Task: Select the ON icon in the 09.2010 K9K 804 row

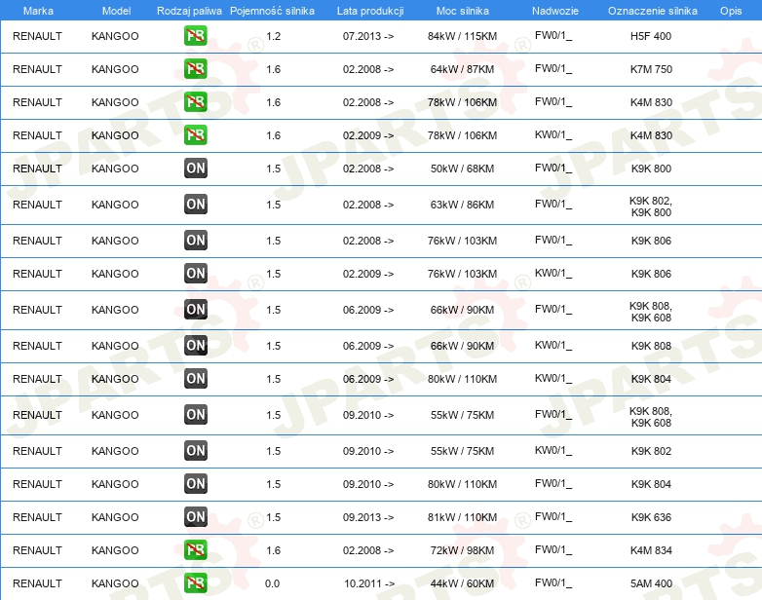Action: [195, 483]
